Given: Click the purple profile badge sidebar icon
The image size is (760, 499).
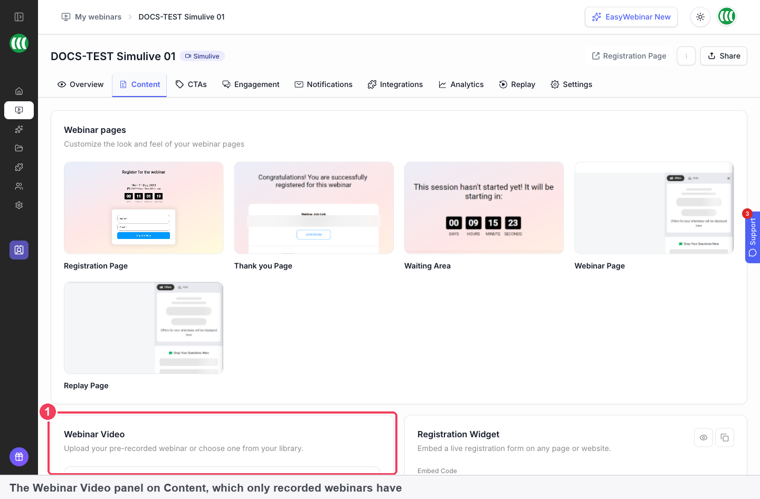Looking at the screenshot, I should (19, 250).
